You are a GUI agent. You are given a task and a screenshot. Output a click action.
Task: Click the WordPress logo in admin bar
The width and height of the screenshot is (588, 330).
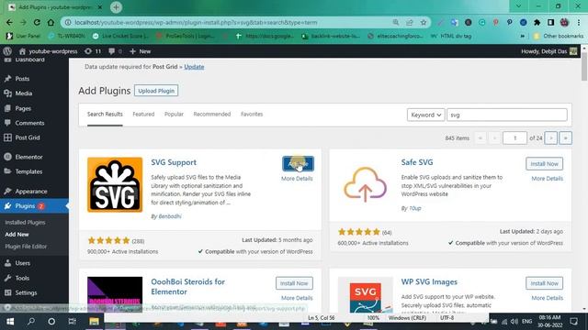click(x=7, y=51)
